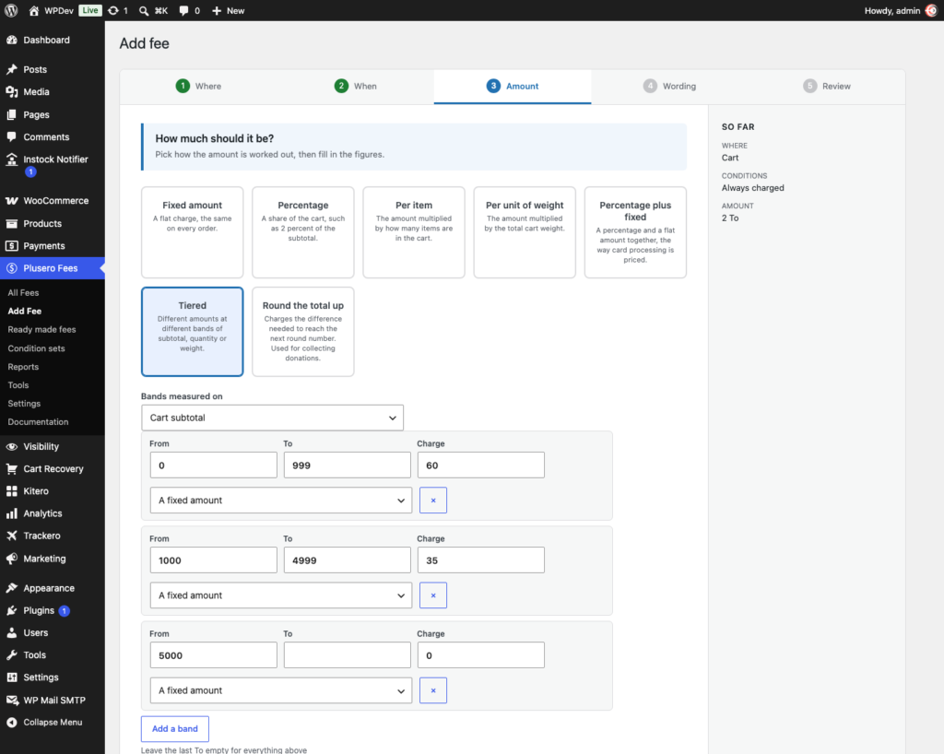Click the Charge field containing 35
944x754 pixels.
481,560
